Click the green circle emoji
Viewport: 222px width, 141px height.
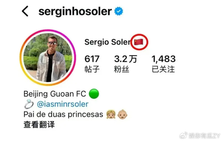click(94, 94)
